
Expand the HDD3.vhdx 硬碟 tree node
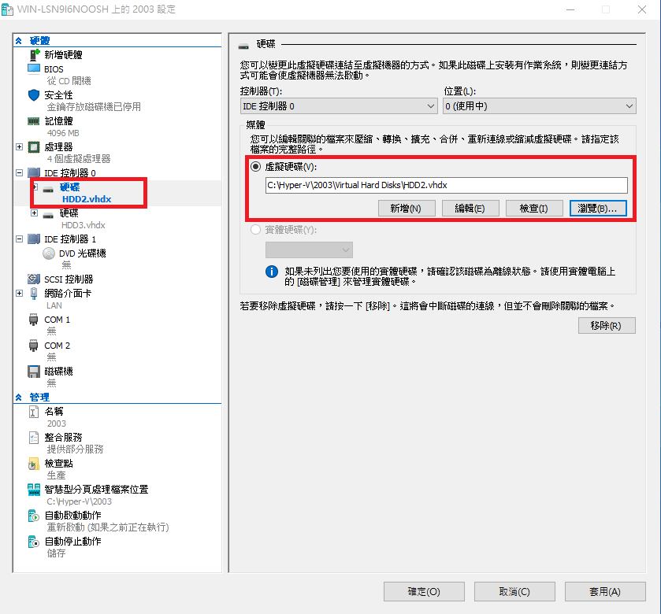[x=35, y=213]
